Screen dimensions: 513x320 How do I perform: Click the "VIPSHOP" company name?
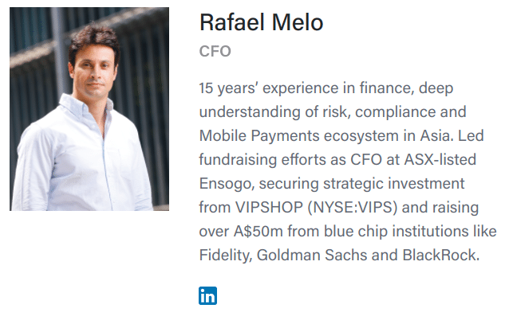(269, 207)
